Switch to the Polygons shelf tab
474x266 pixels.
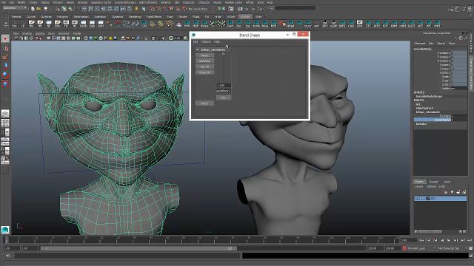pos(62,16)
